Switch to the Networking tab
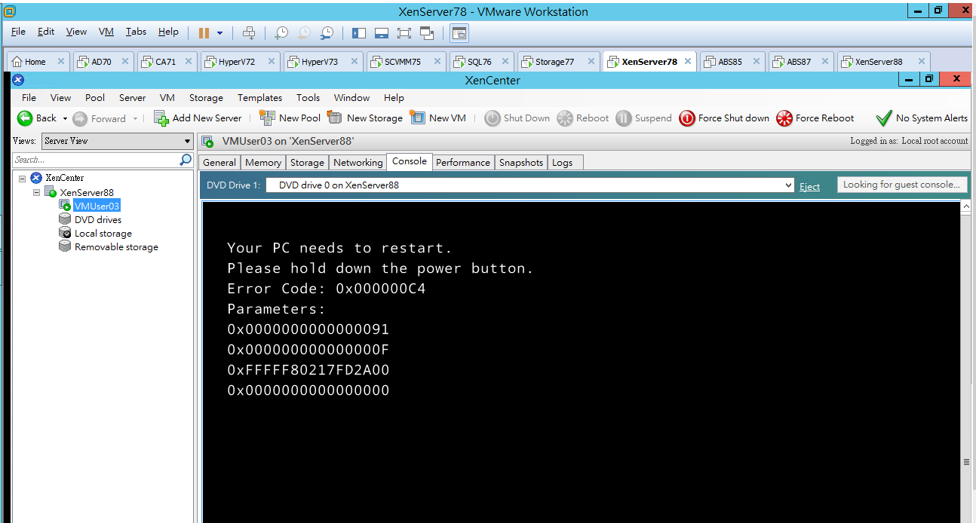The width and height of the screenshot is (976, 523). tap(358, 163)
